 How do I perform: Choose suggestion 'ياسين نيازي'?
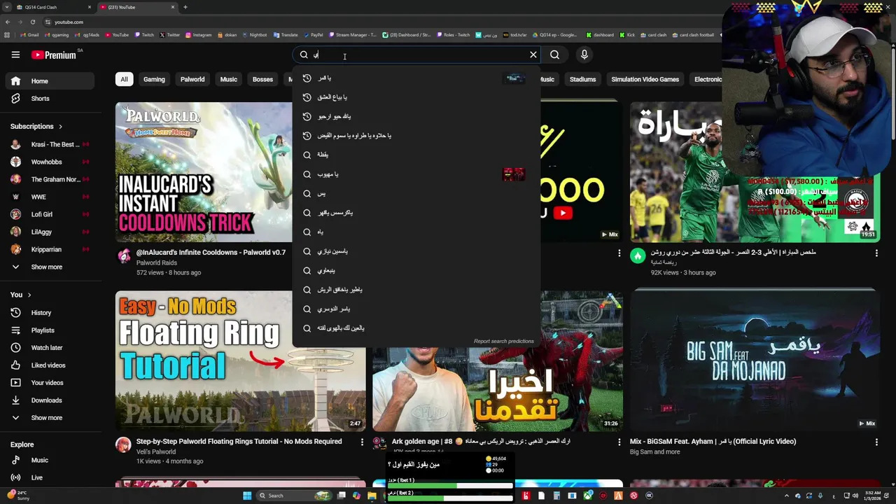pos(416,251)
